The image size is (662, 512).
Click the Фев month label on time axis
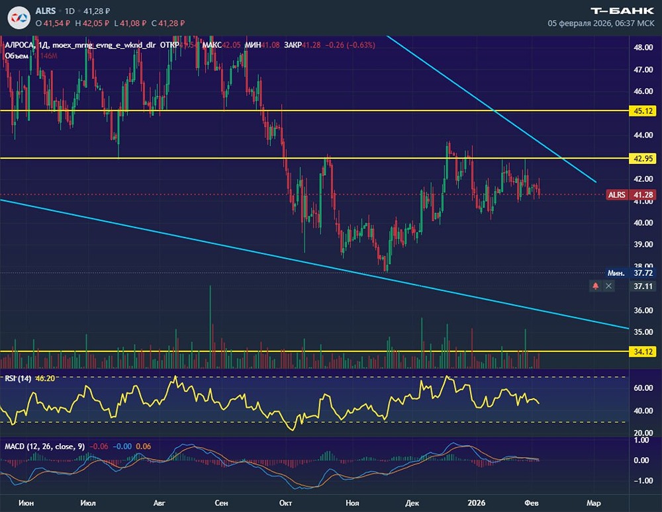pos(532,503)
